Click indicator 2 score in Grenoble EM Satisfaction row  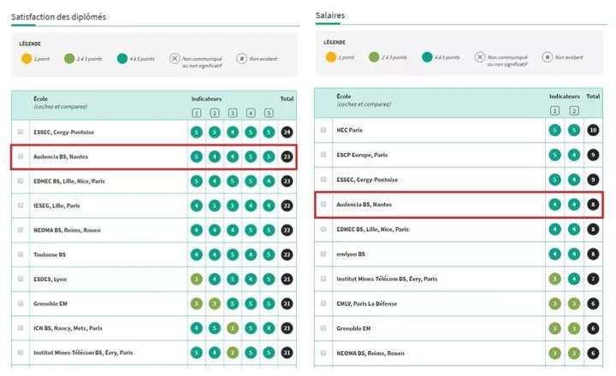tap(215, 303)
